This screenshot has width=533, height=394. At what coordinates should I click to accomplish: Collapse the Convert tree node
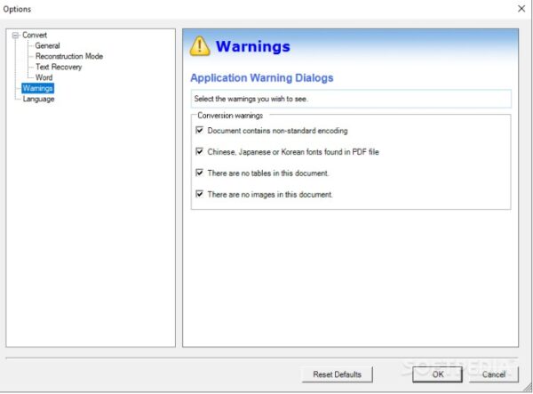click(15, 36)
